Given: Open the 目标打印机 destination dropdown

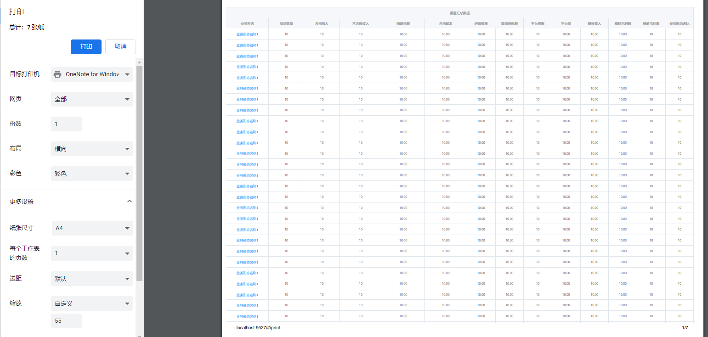Looking at the screenshot, I should 92,74.
